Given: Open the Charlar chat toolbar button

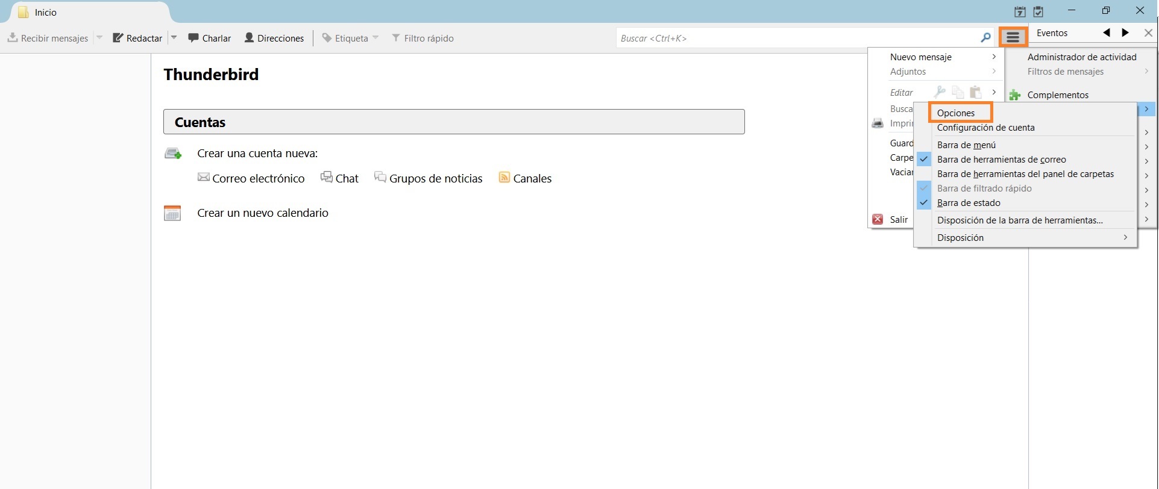Looking at the screenshot, I should tap(209, 38).
